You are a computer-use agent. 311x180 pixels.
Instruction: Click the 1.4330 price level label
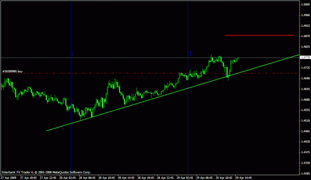point(305,163)
